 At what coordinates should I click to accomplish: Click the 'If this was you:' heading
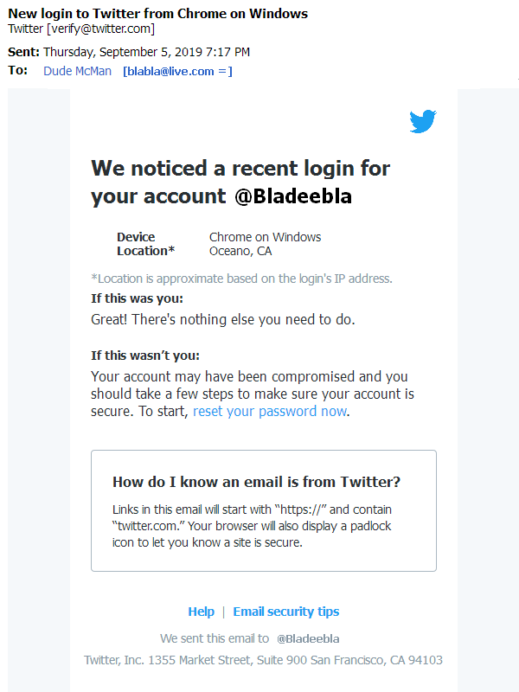click(x=137, y=298)
